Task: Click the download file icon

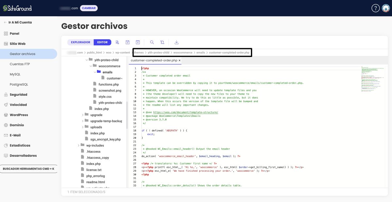Action: (x=177, y=42)
